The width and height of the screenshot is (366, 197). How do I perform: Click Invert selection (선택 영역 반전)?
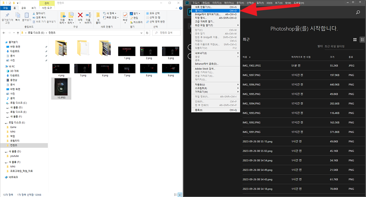[155, 22]
